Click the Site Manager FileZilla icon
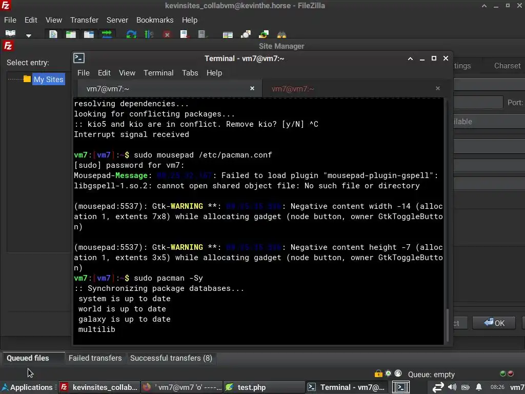 tap(8, 46)
